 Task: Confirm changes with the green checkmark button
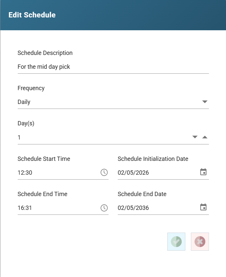pos(176,241)
